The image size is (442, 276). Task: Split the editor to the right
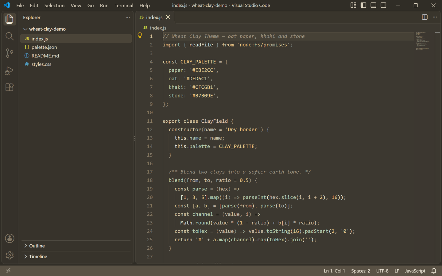(425, 17)
